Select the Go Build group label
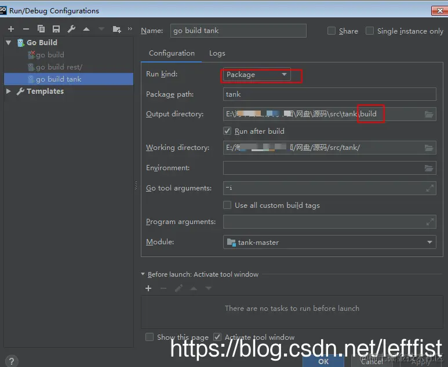Screen dimensions: 448x367 coord(42,42)
